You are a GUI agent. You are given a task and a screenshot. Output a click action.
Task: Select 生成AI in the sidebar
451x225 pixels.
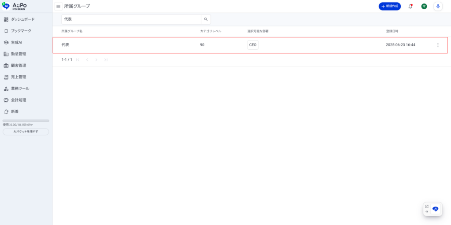click(16, 42)
